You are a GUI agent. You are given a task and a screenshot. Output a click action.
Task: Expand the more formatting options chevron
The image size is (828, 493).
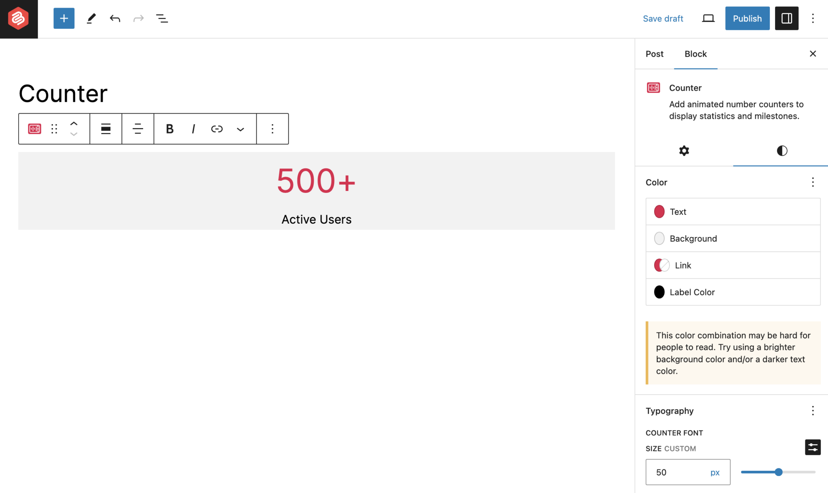[240, 129]
